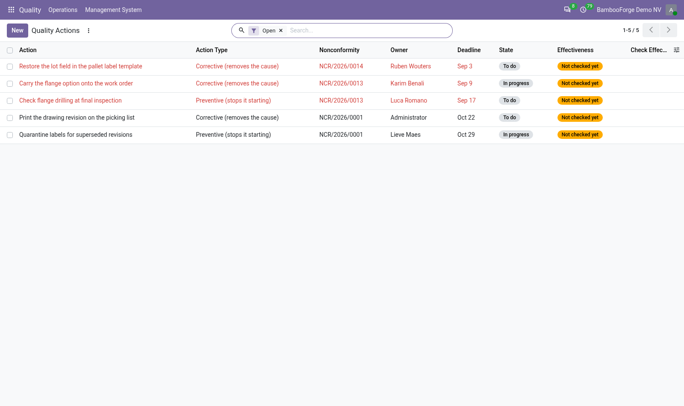Open the activities clock icon

pos(583,9)
